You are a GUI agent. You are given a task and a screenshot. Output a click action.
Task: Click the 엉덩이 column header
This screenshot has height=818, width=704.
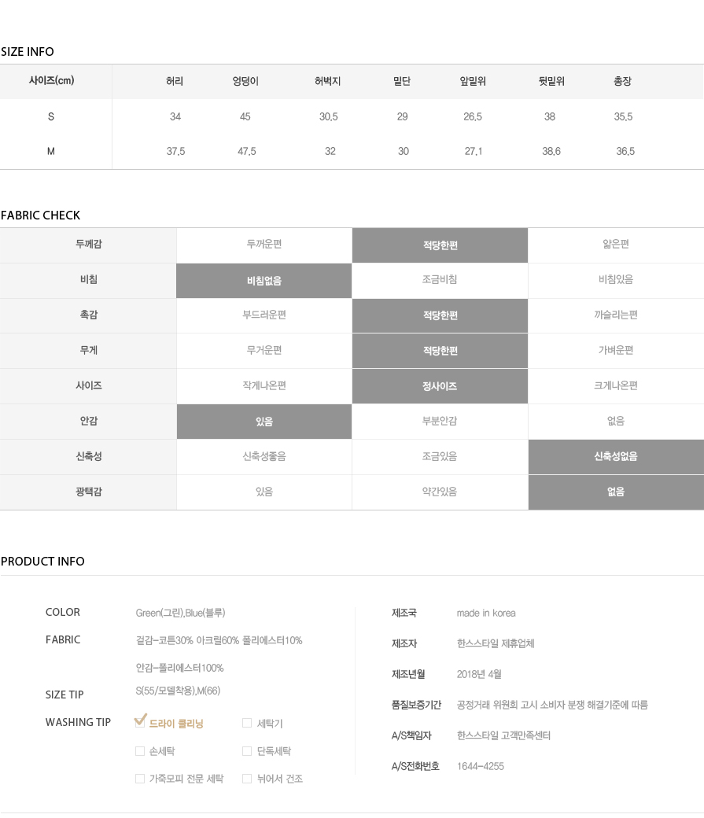pyautogui.click(x=245, y=81)
